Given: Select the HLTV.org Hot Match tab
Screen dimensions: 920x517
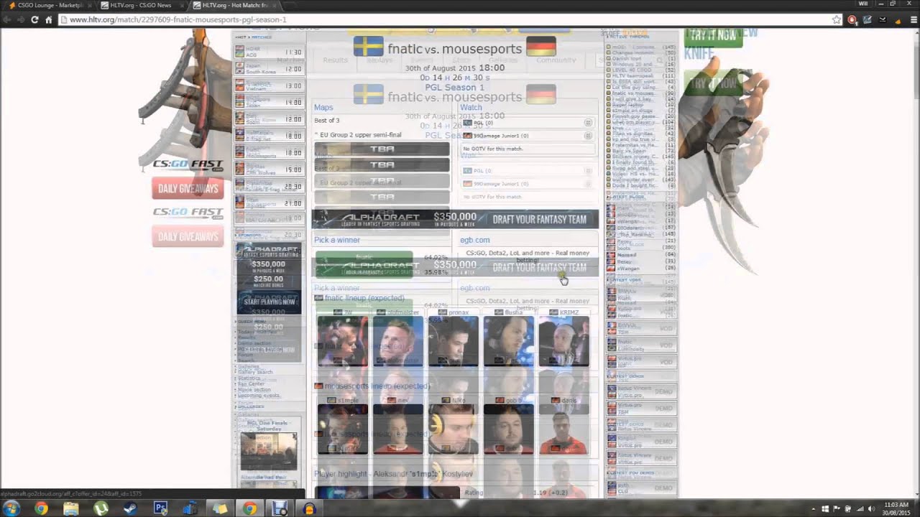Looking at the screenshot, I should pyautogui.click(x=232, y=5).
